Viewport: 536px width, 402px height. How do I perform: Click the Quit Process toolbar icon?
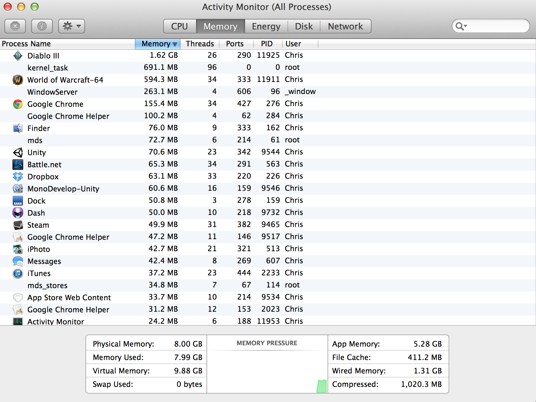point(15,26)
